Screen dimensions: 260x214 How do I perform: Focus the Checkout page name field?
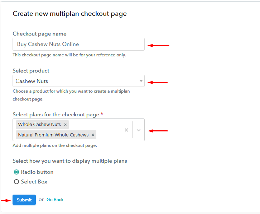(78, 44)
